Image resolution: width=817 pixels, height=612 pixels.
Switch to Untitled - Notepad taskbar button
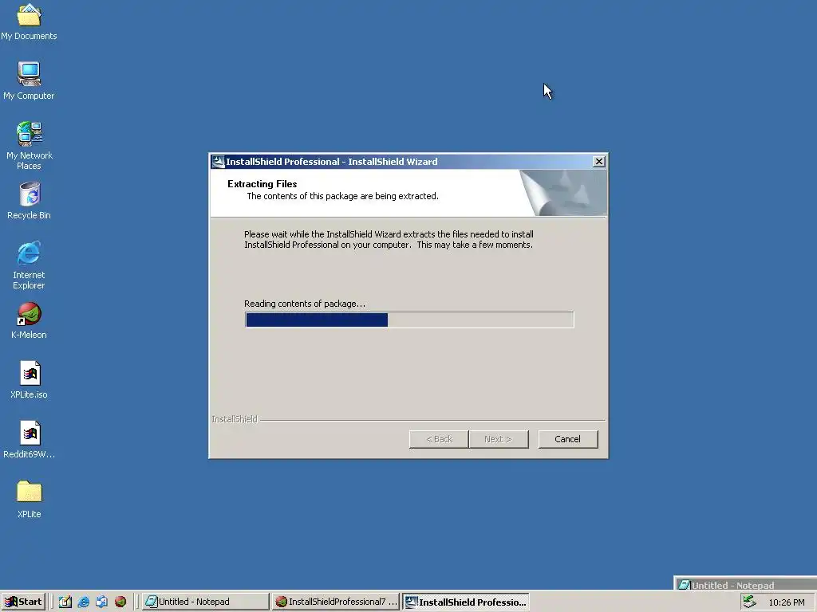(x=205, y=602)
